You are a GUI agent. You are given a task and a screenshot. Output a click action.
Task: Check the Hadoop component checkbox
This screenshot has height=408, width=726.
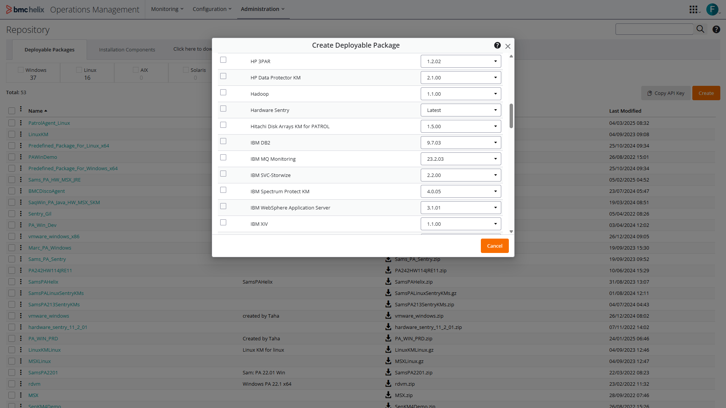223,93
